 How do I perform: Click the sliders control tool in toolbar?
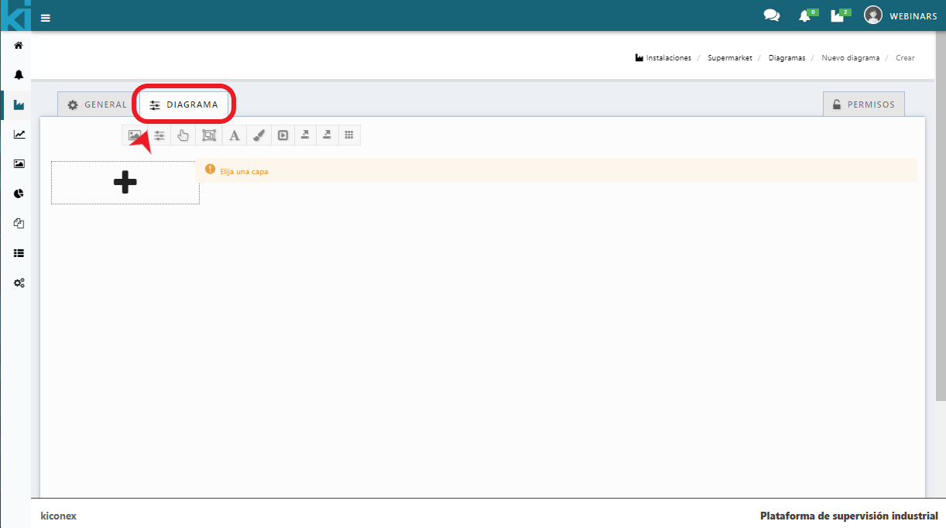click(x=159, y=135)
